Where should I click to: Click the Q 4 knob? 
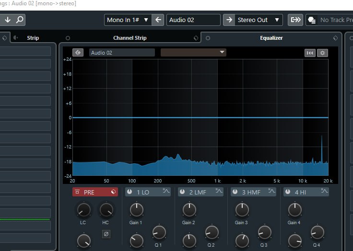[x=317, y=232]
